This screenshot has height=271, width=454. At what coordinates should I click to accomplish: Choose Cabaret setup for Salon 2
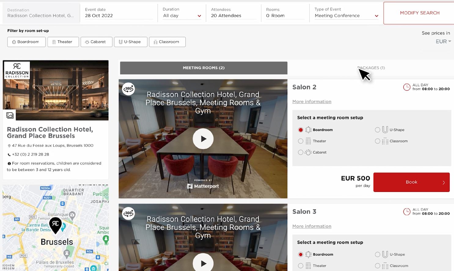(301, 152)
